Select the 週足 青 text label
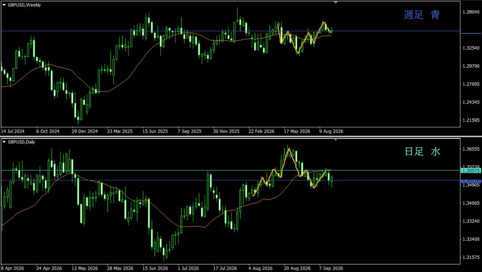Viewport: 482px width, 272px height. coord(422,15)
